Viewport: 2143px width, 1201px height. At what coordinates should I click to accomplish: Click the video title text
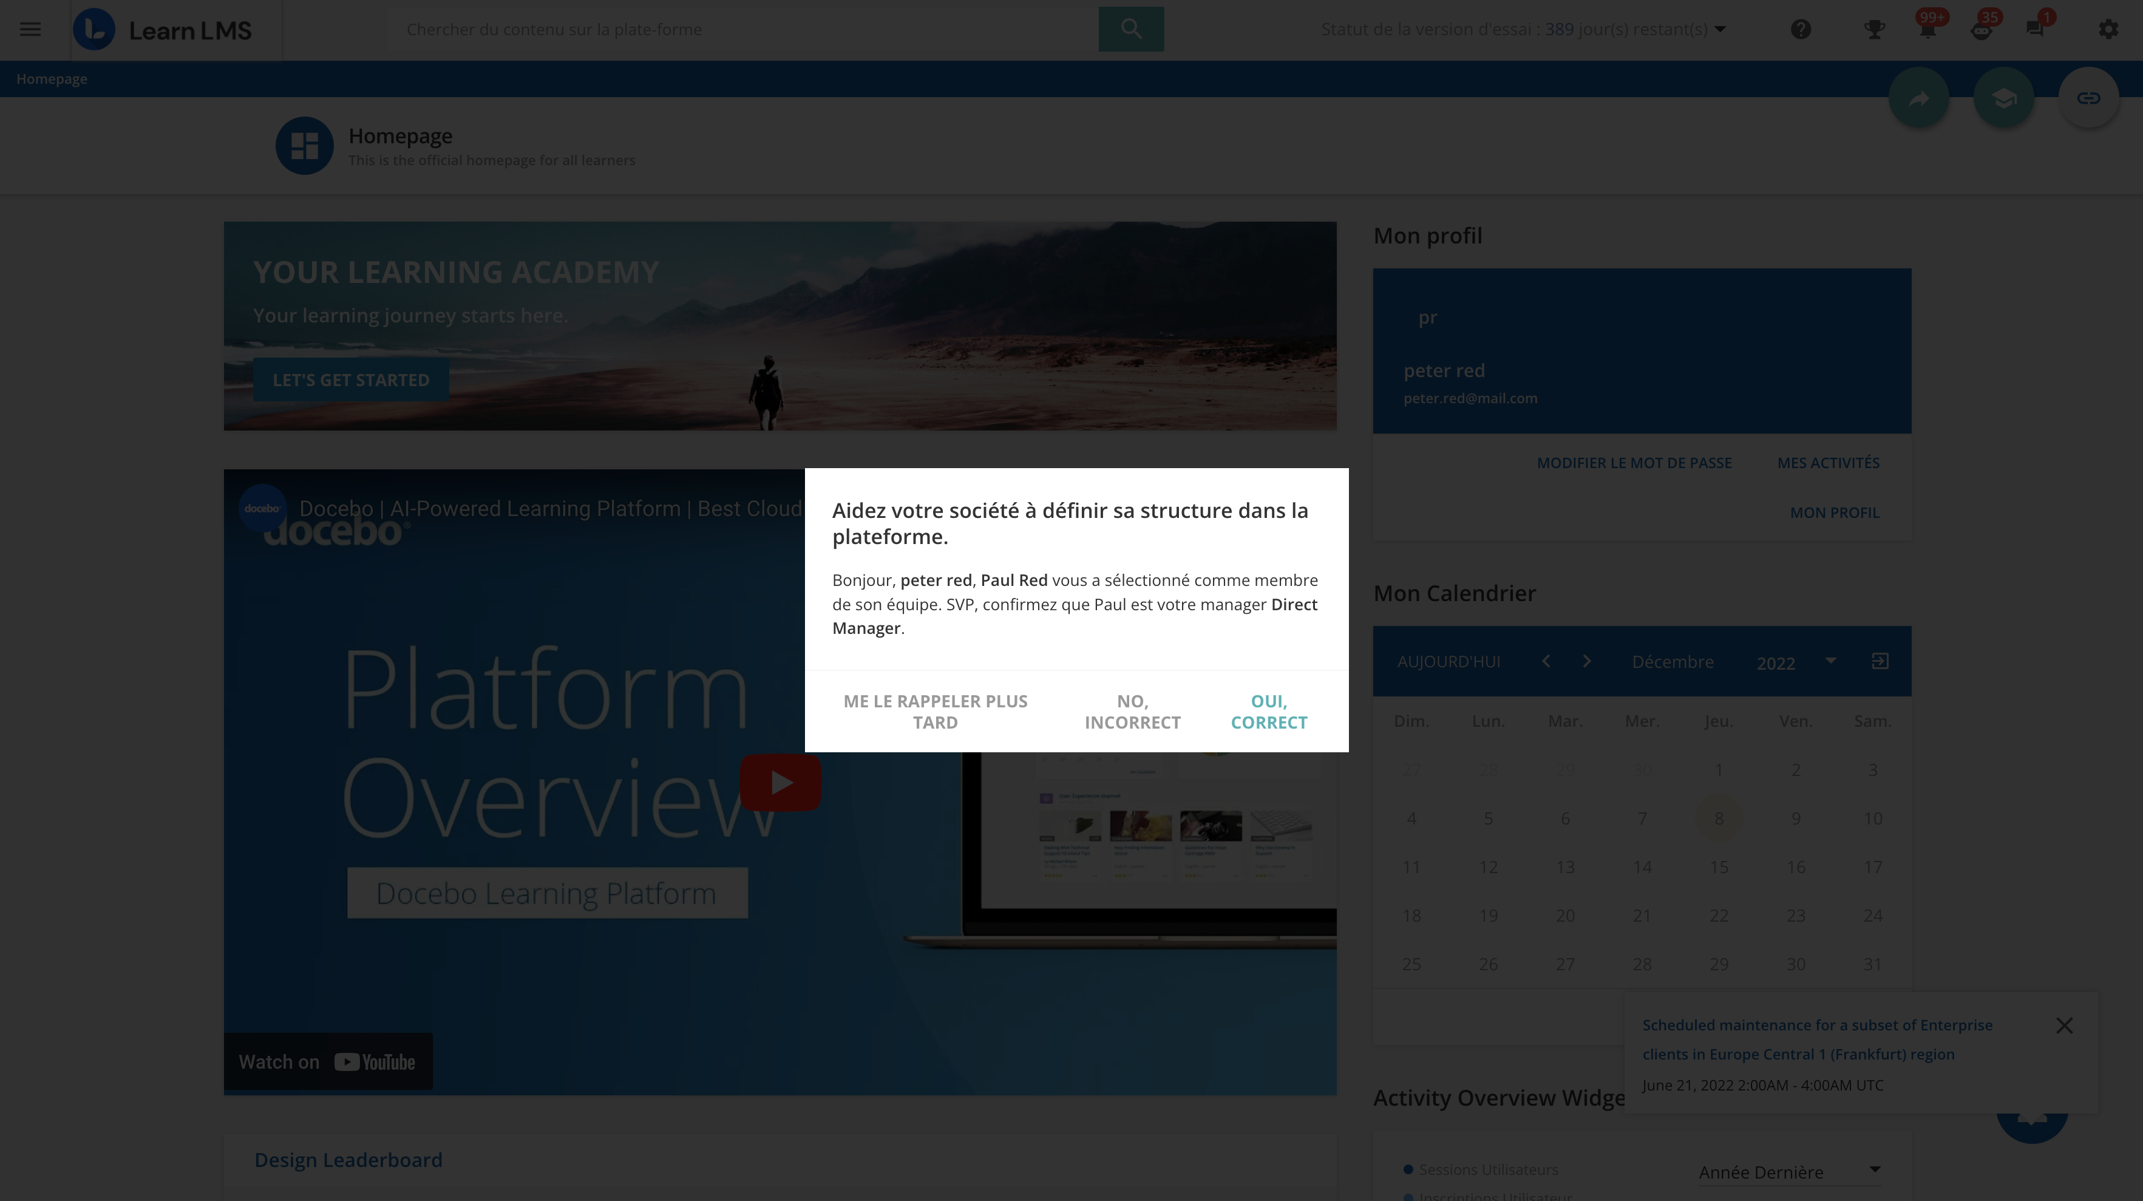550,509
